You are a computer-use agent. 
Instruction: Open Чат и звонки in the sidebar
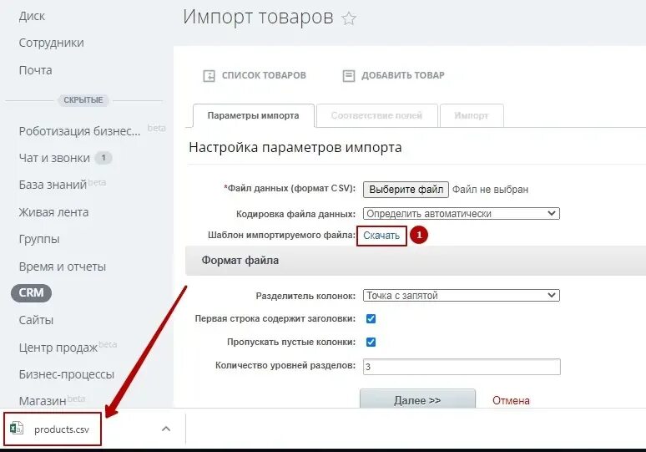(54, 158)
